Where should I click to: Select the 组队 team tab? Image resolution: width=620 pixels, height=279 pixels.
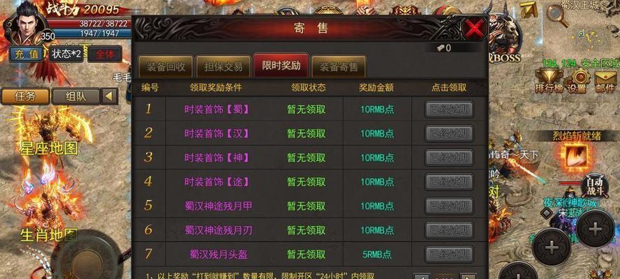pyautogui.click(x=76, y=96)
